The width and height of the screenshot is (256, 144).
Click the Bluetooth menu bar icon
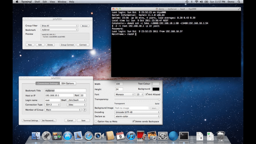(x=192, y=2)
